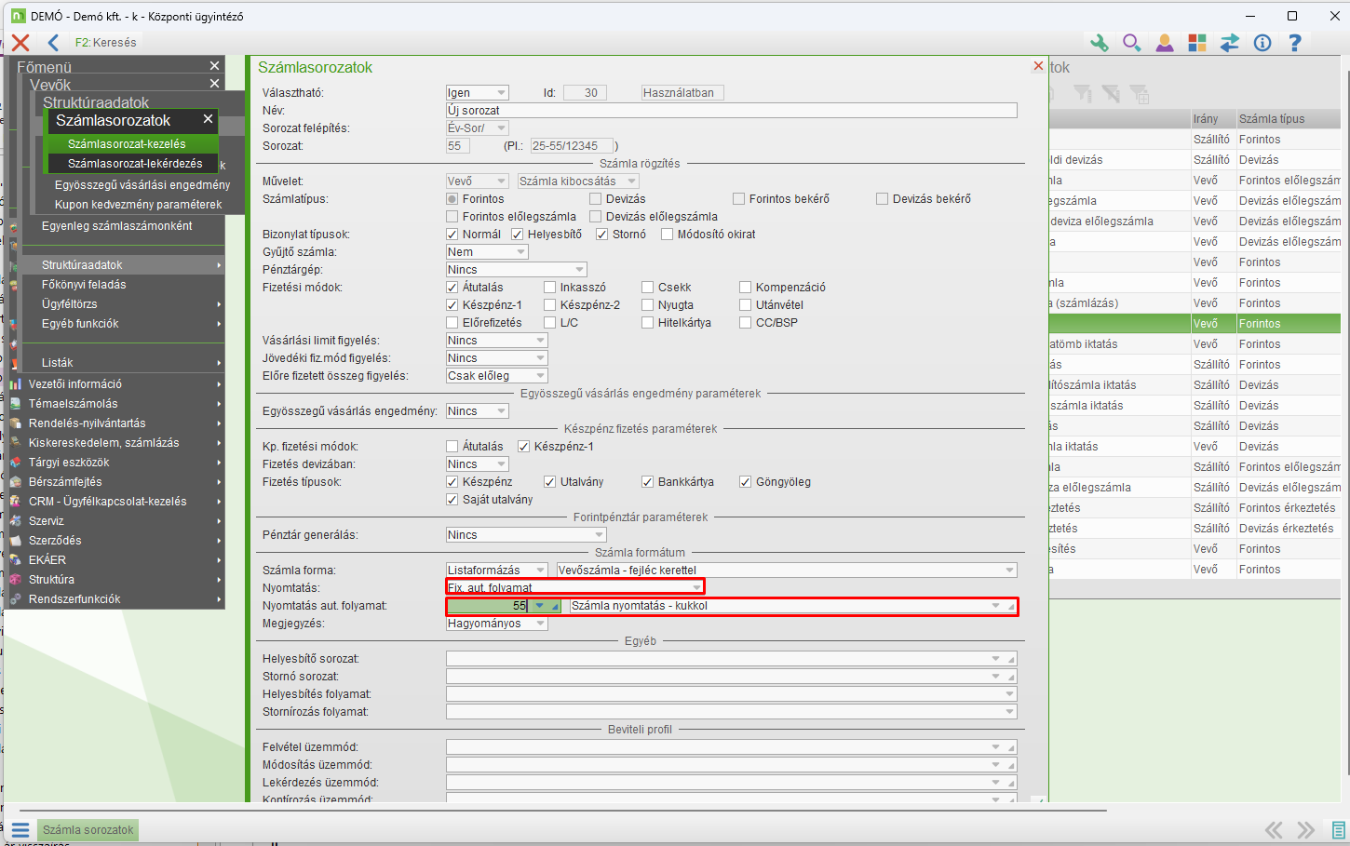Screen dimensions: 1350x846
Task: Enable the Inkasszó payment checkbox
Action: 550,288
